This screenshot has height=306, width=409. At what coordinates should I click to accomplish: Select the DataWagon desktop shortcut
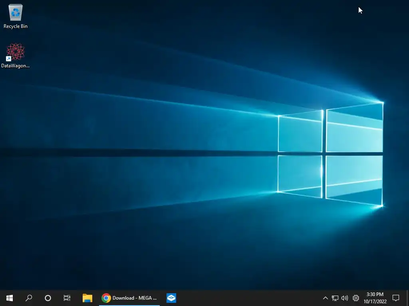click(x=16, y=56)
